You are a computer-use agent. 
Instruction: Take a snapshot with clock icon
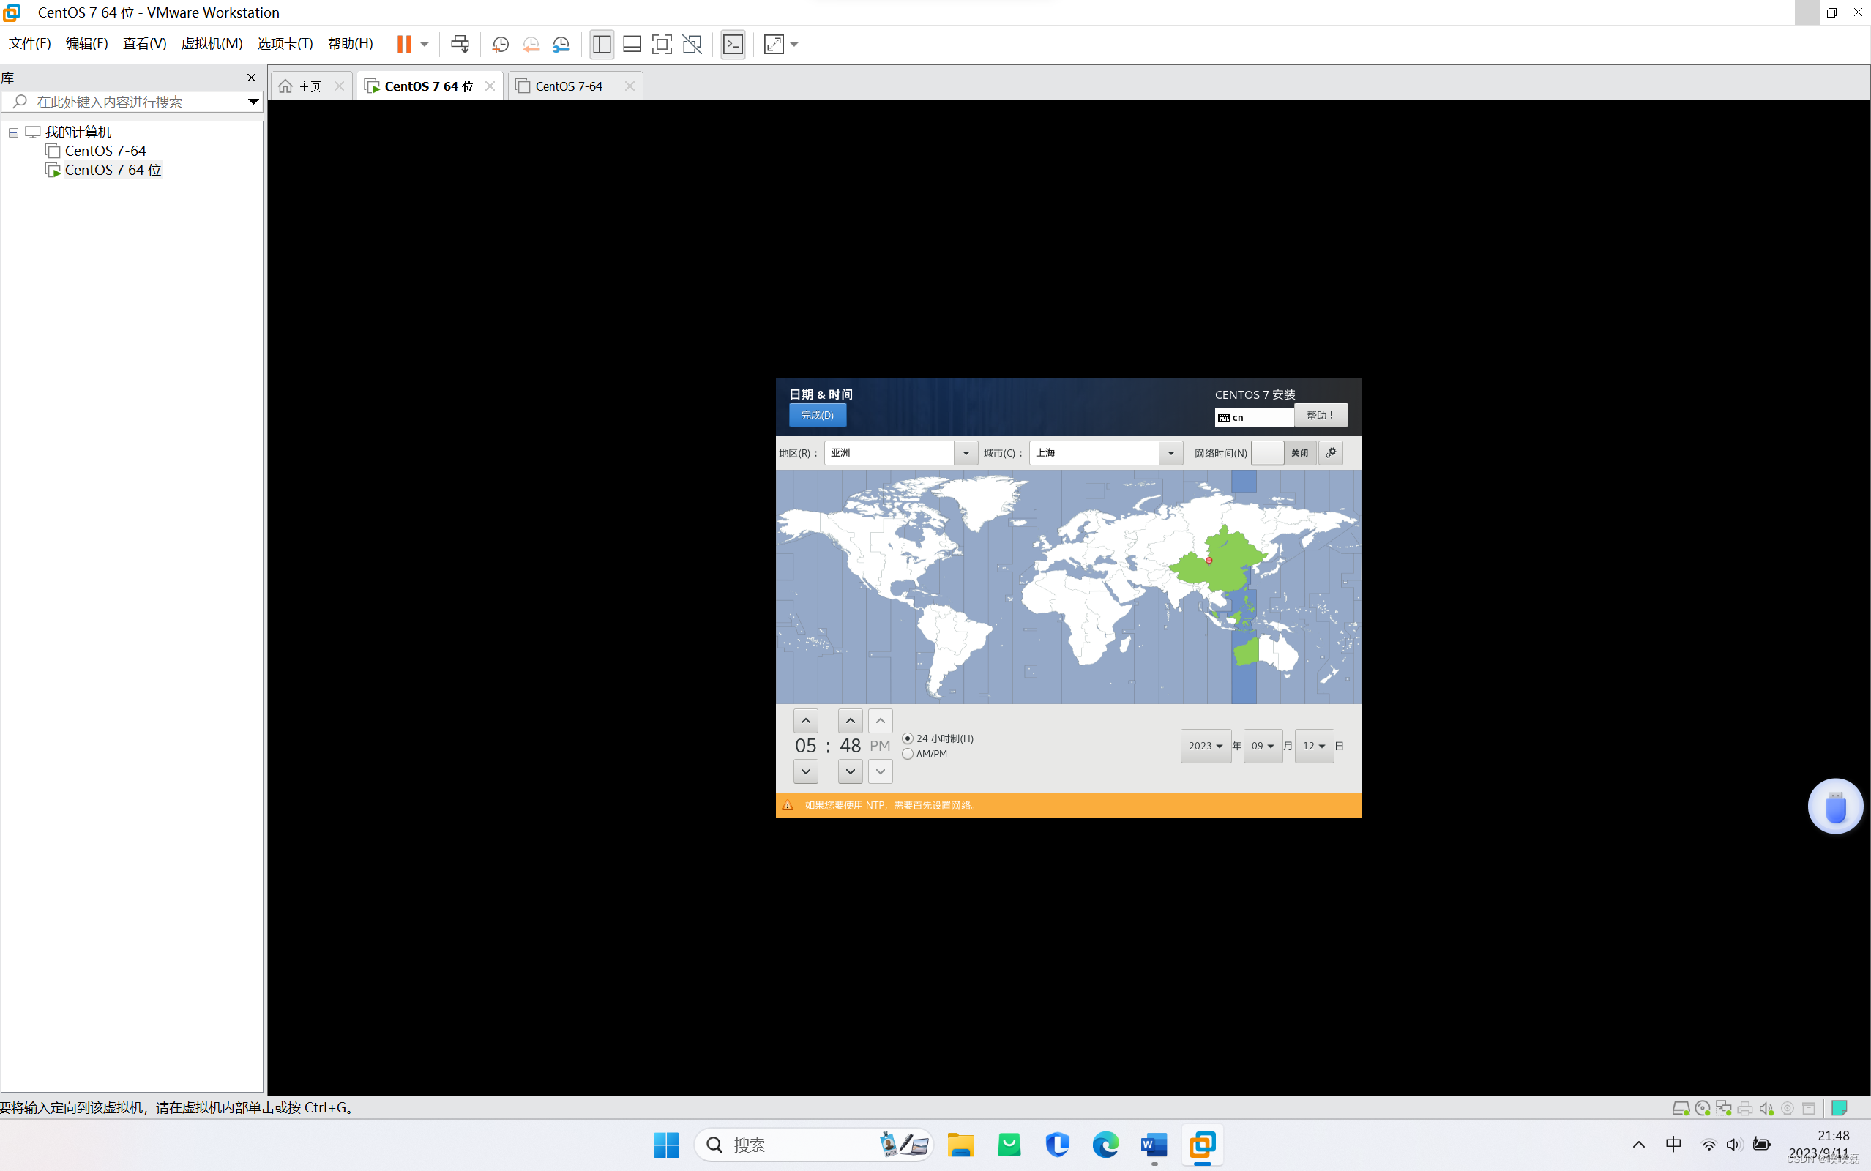point(500,44)
